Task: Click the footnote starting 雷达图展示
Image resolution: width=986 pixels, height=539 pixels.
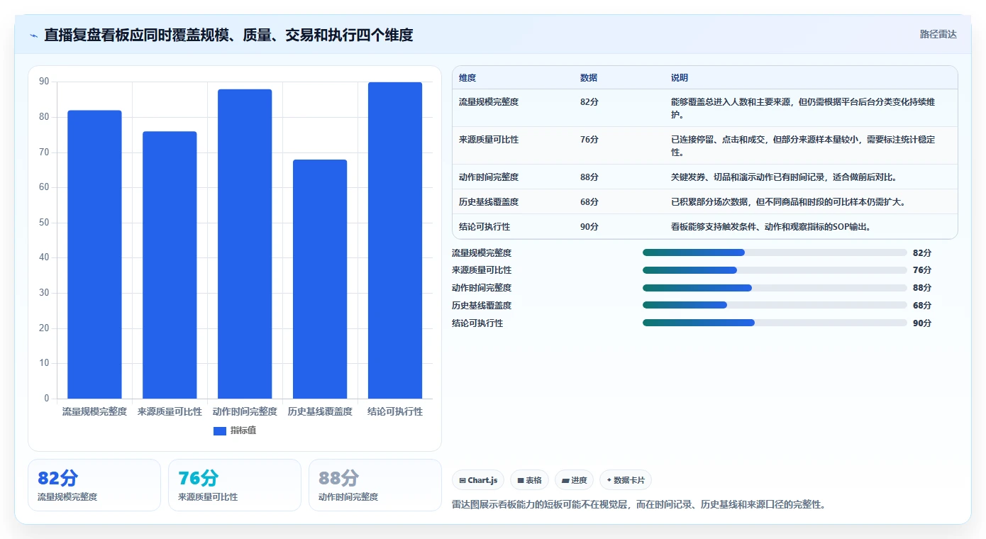Action: (x=638, y=505)
